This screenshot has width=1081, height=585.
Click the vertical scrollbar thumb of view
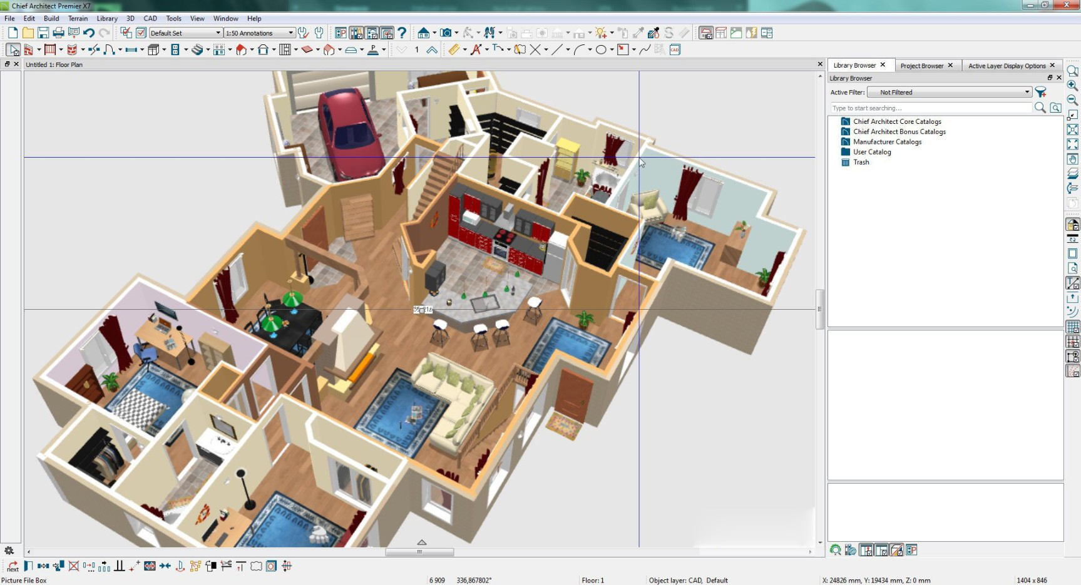pyautogui.click(x=819, y=309)
